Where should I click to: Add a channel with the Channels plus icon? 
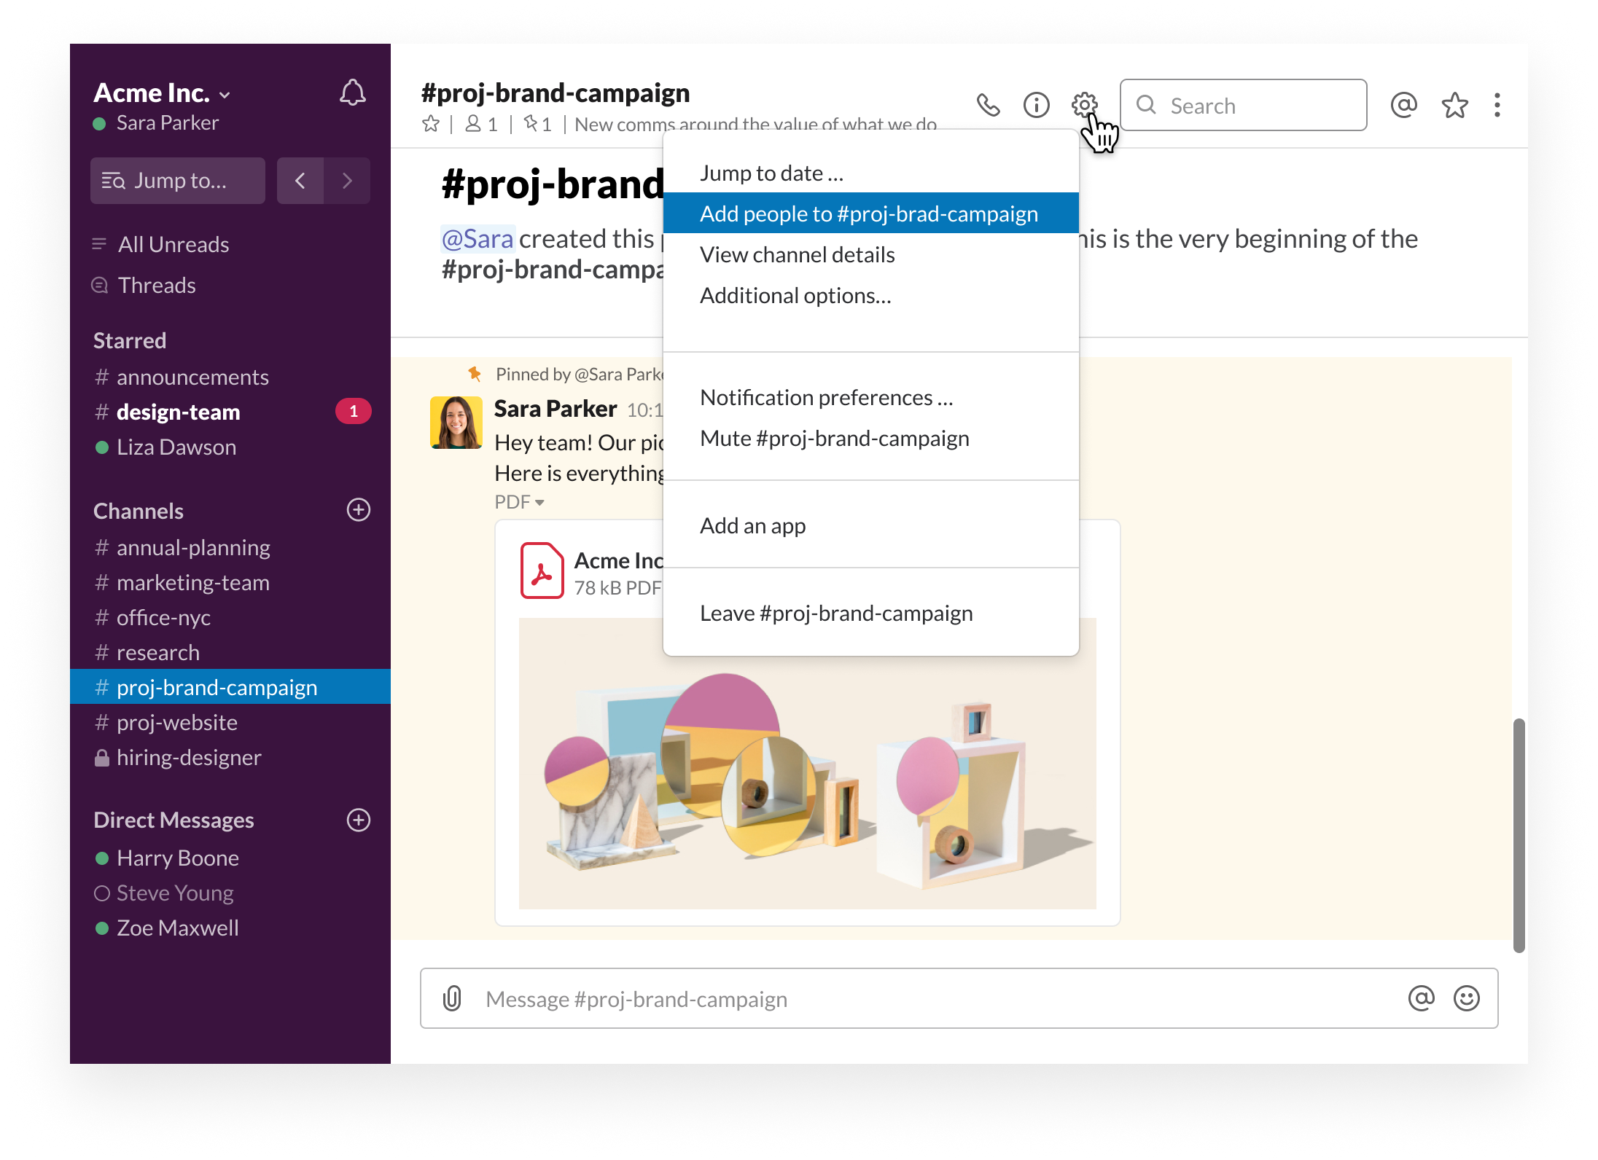pos(358,510)
